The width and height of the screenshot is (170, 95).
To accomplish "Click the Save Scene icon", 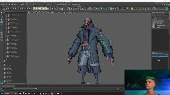I will click(x=13, y=5).
